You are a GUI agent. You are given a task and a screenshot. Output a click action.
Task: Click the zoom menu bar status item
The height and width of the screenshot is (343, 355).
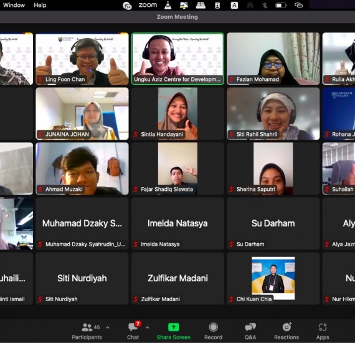click(x=148, y=5)
